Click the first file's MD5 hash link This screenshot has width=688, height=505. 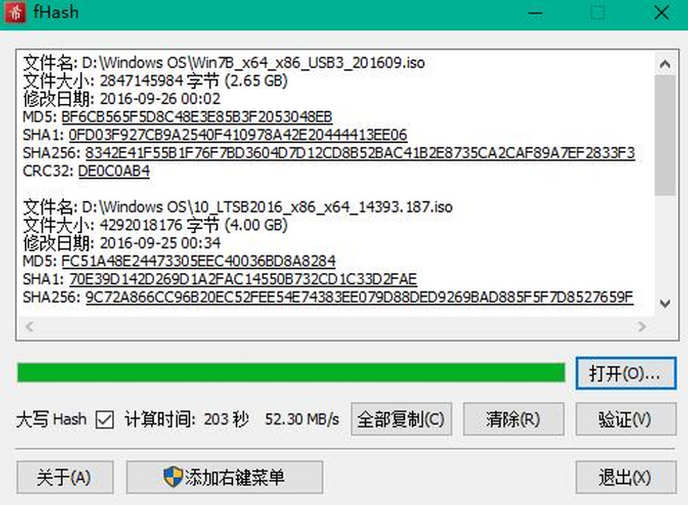(197, 117)
